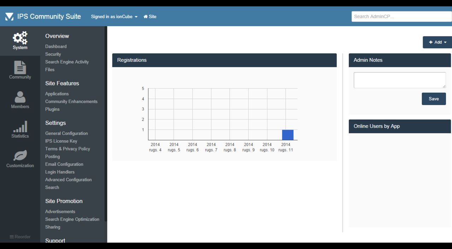This screenshot has width=452, height=249.
Task: Click the Site home icon link
Action: tap(150, 17)
